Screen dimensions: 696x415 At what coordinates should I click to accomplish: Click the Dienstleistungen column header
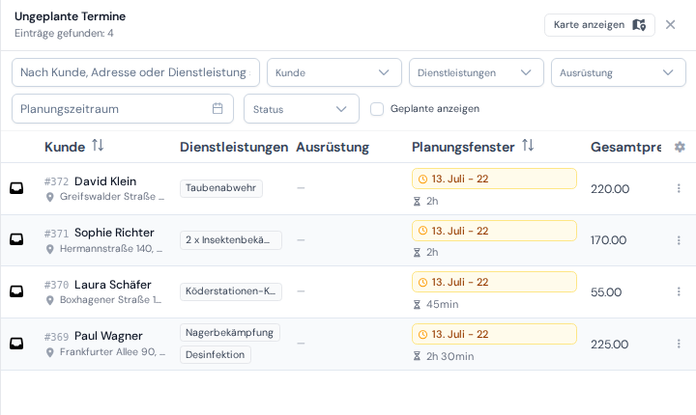(234, 147)
